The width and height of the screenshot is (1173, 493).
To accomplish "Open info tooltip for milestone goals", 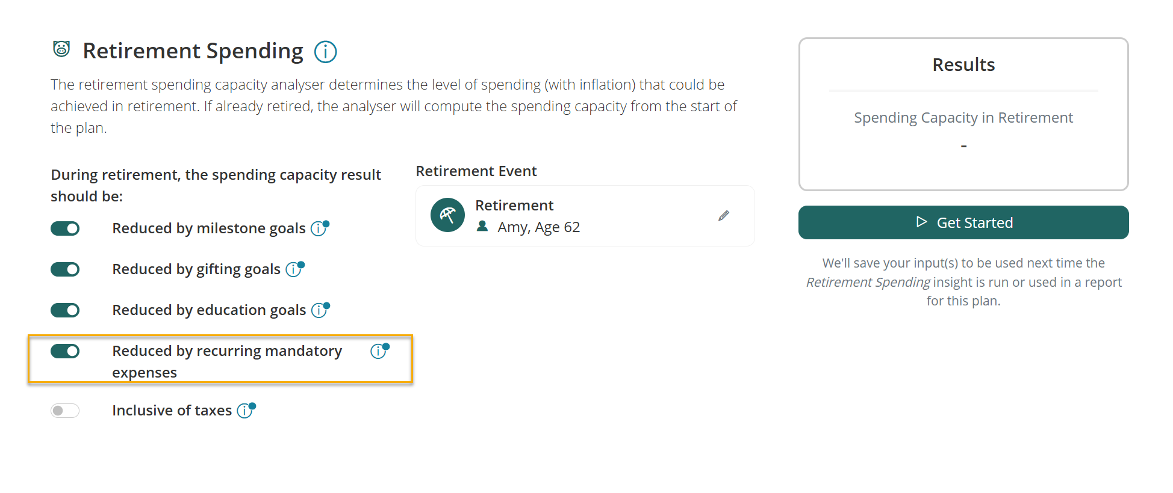I will click(x=319, y=228).
